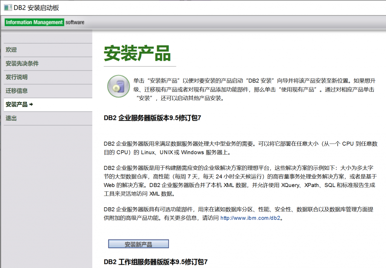This screenshot has width=386, height=268.
Task: Click the paragraph about Linux、UNIX 或 Windows 服务器
Action: [x=240, y=148]
